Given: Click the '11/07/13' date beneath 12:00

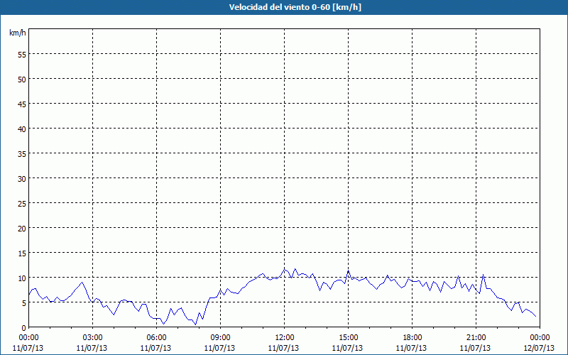Looking at the screenshot, I should (285, 348).
